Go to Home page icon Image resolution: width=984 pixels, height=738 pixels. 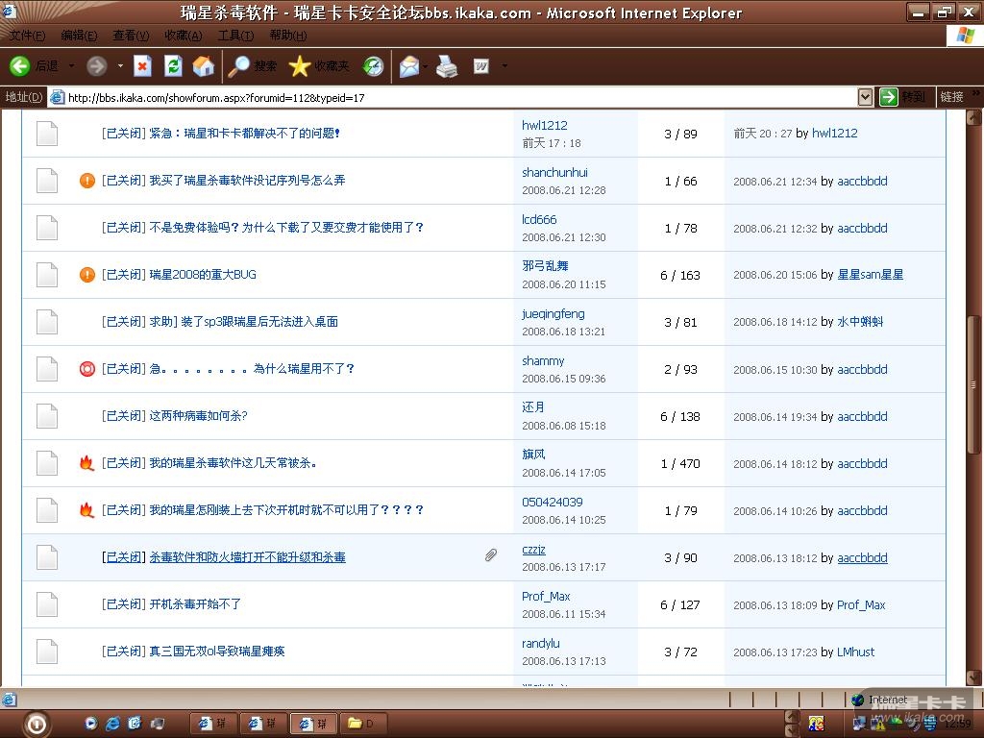coord(203,66)
